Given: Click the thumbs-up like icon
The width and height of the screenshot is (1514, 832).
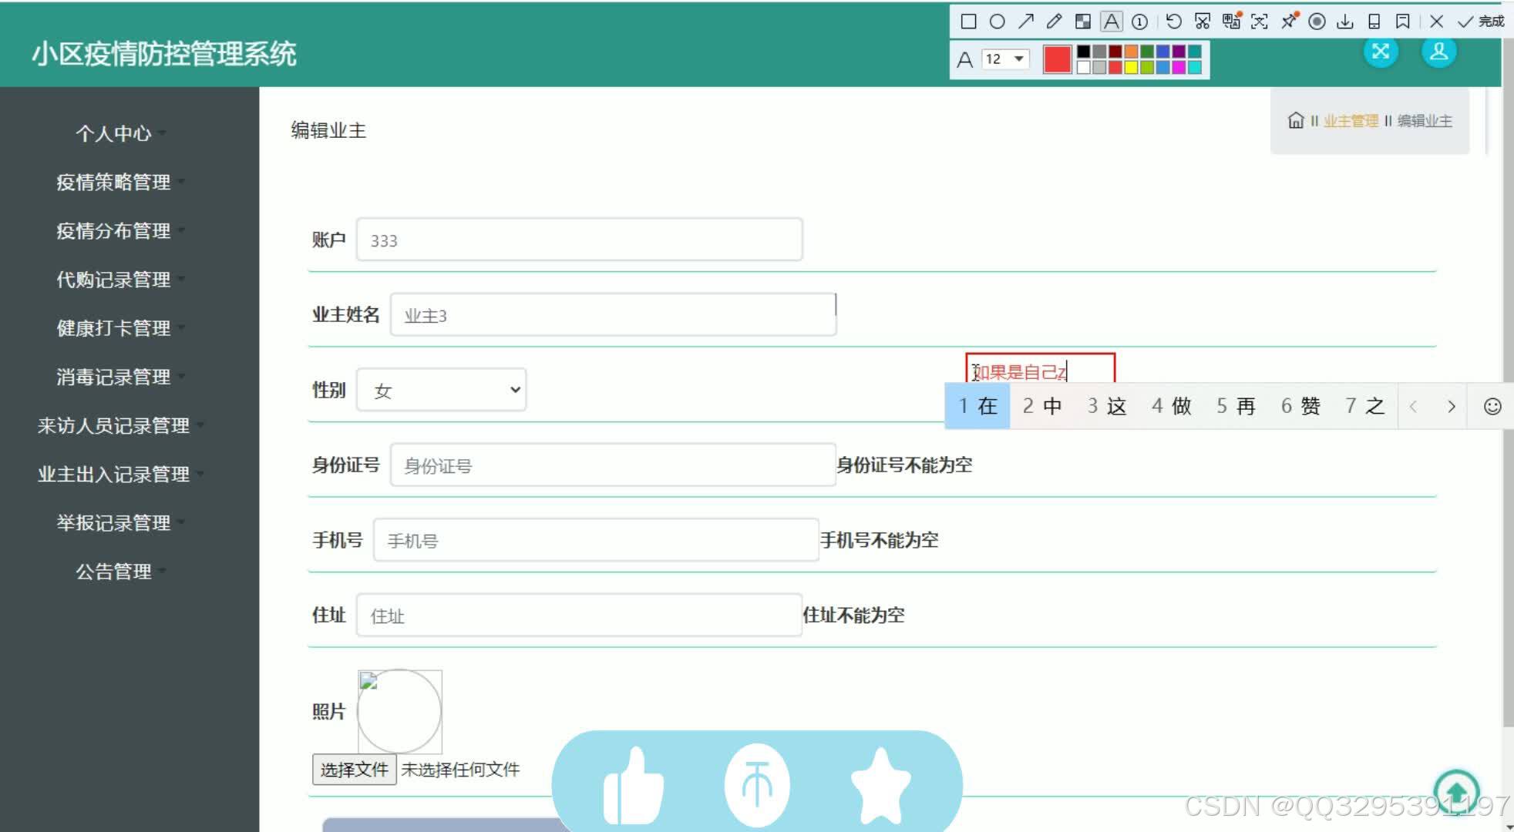Looking at the screenshot, I should tap(633, 786).
